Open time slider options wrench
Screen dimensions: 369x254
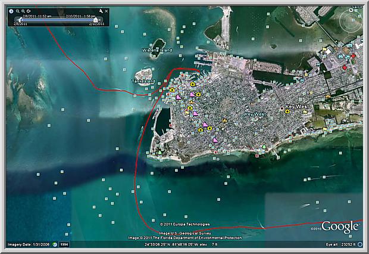100,11
